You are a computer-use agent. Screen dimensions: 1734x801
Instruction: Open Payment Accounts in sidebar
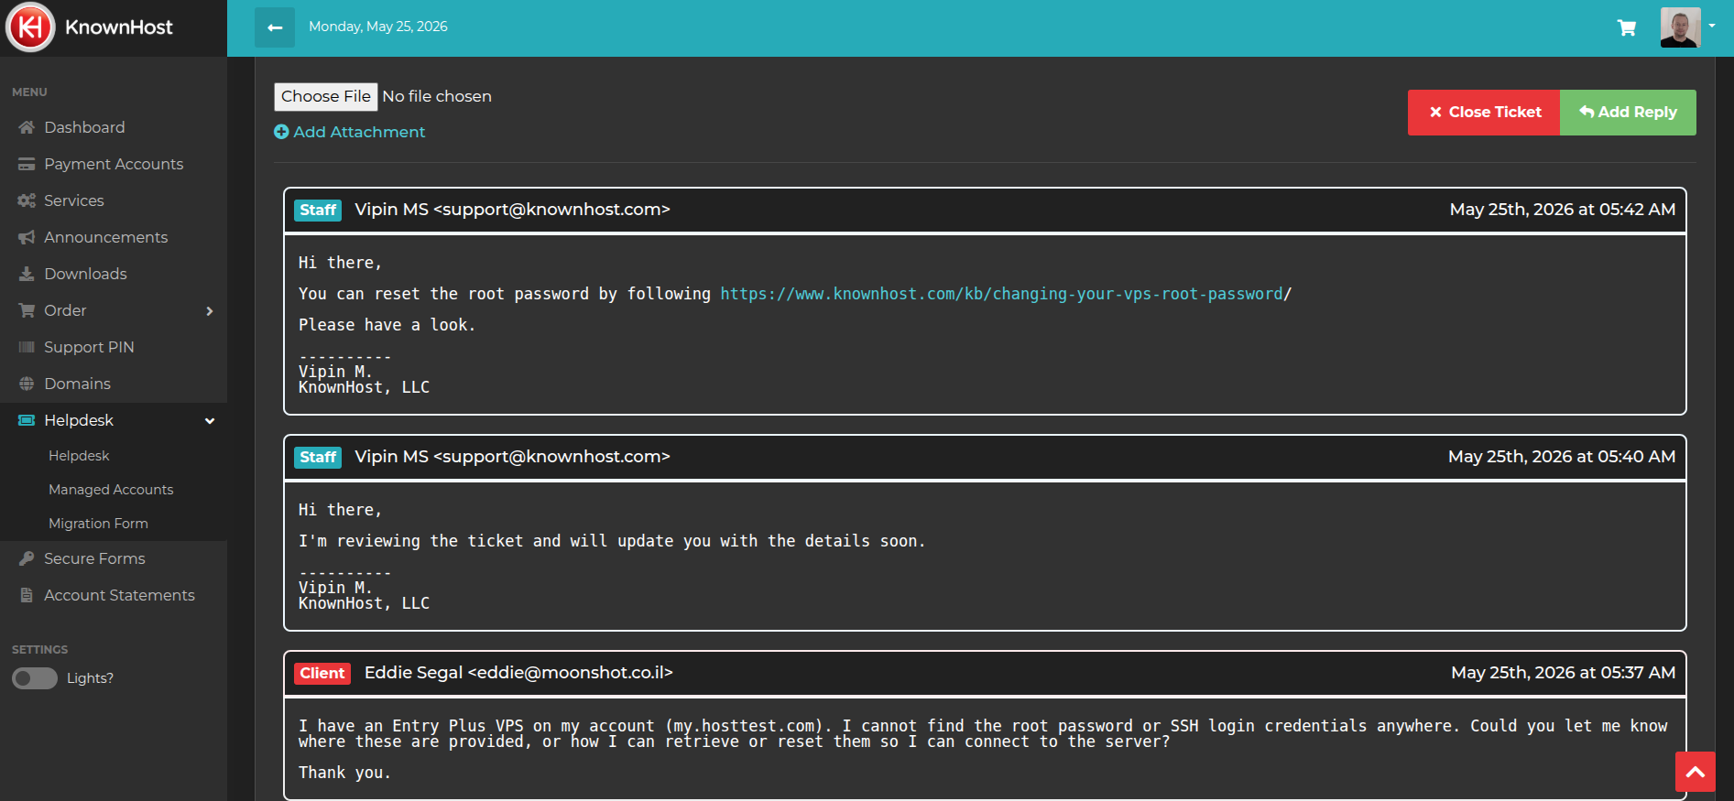(114, 164)
